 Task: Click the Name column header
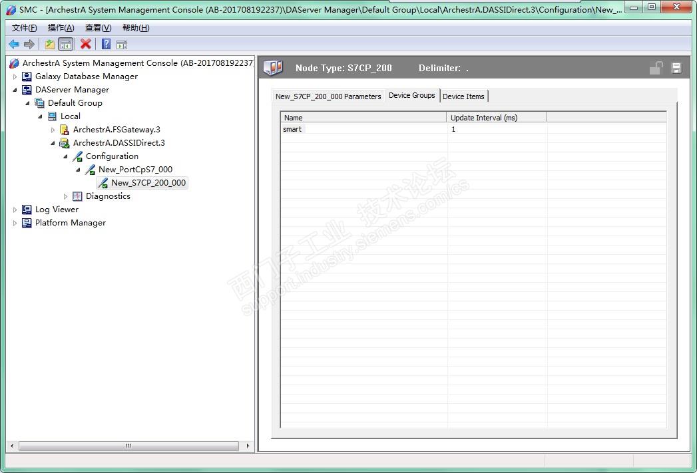pyautogui.click(x=363, y=118)
